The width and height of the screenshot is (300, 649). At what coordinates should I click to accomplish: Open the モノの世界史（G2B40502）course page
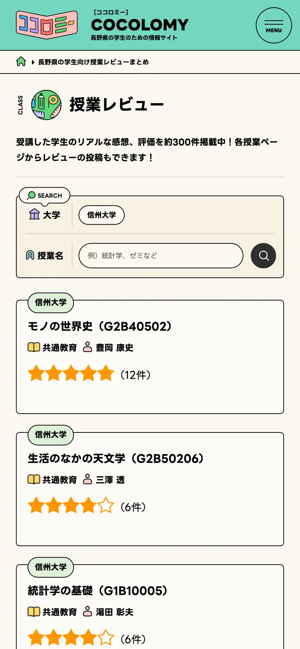click(101, 326)
